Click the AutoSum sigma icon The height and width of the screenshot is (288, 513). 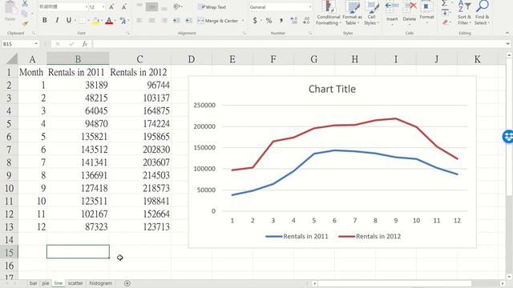pyautogui.click(x=444, y=3)
